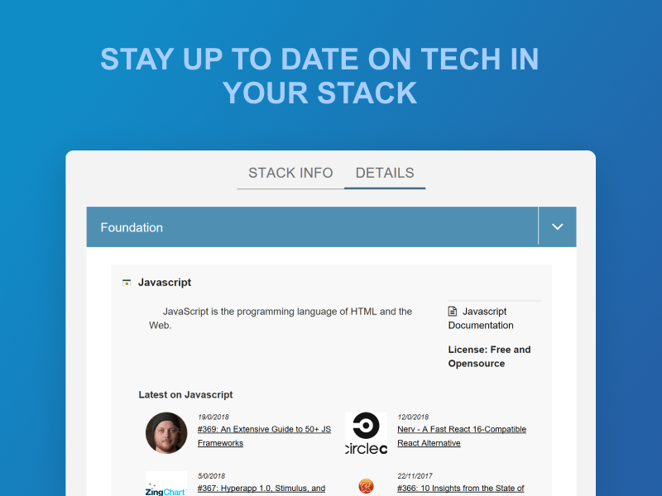Click the author's avatar photo next to #369
This screenshot has height=496, width=662.
(x=166, y=433)
